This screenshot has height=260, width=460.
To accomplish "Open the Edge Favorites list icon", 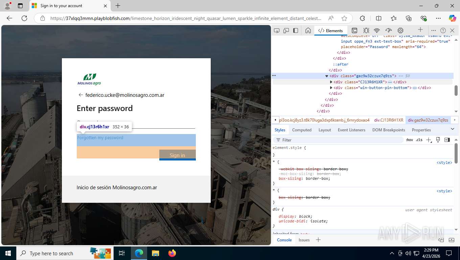I will pyautogui.click(x=394, y=18).
